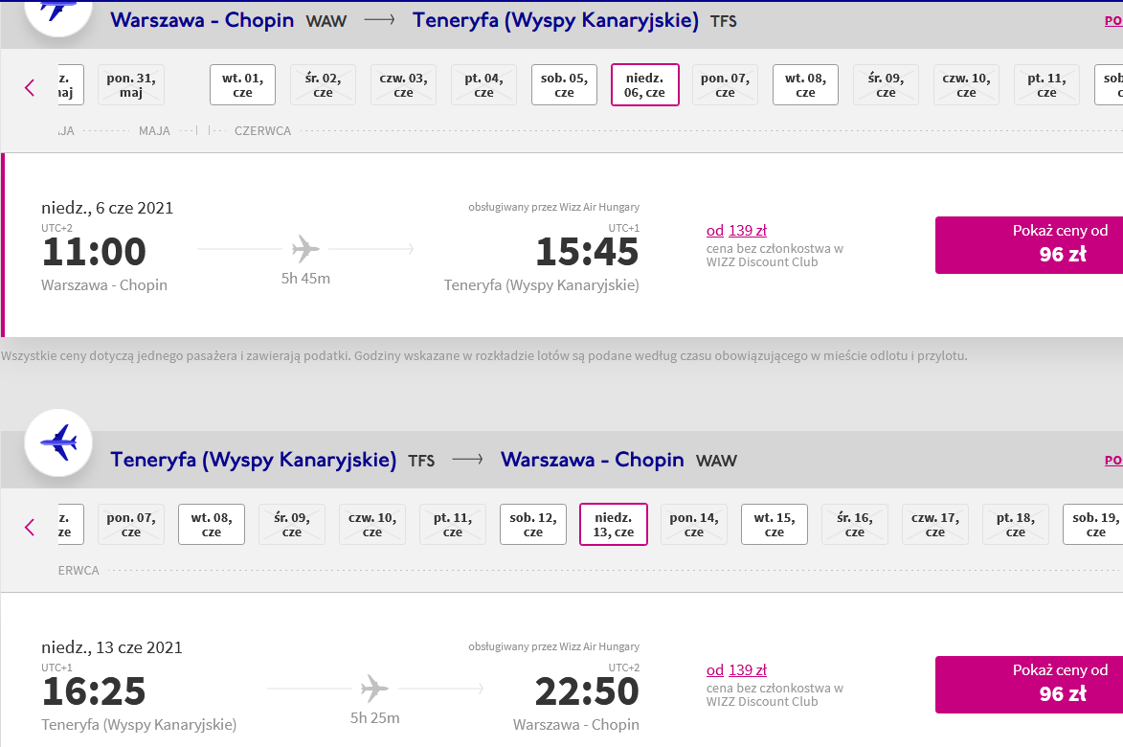Viewport: 1123px width, 747px height.
Task: Click the return flight airplane circle icon
Action: [x=58, y=443]
